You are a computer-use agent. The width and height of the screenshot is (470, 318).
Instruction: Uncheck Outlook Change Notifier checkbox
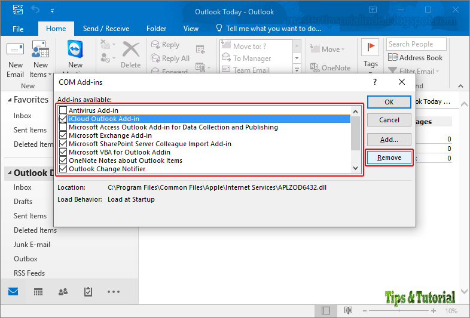pyautogui.click(x=63, y=169)
